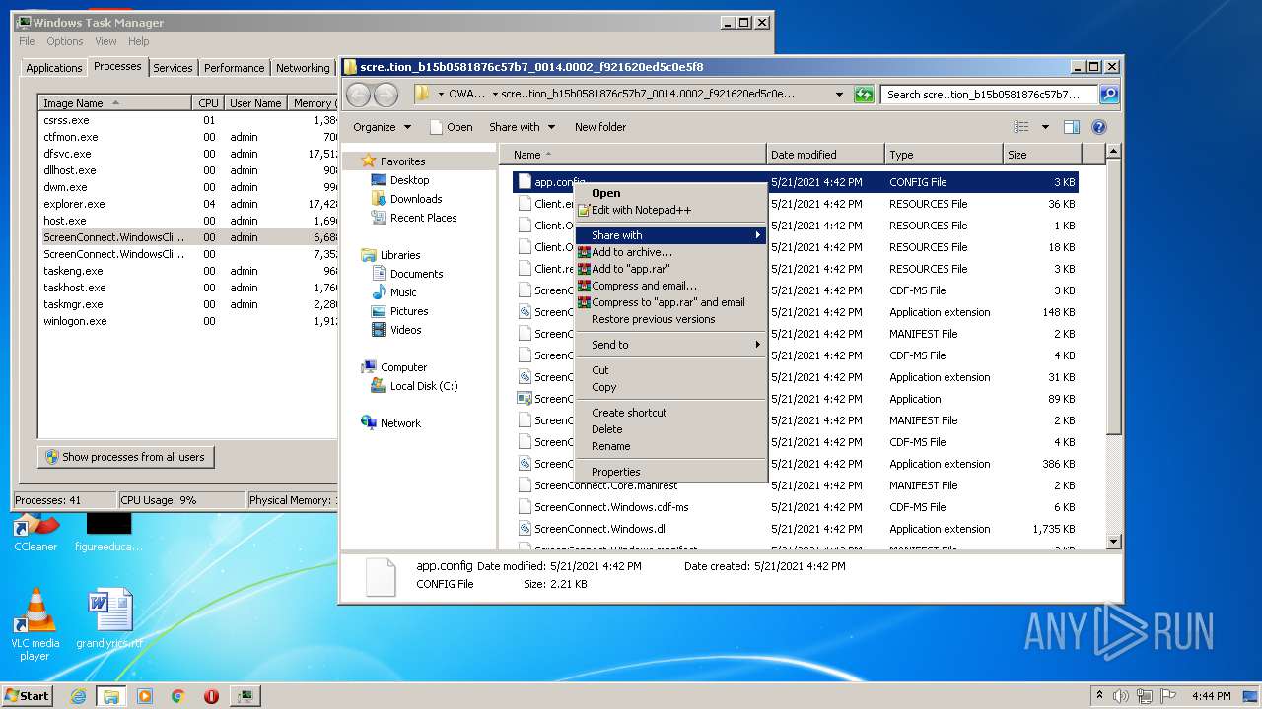Open Pictures library
Screen dimensions: 1262x709
[408, 311]
